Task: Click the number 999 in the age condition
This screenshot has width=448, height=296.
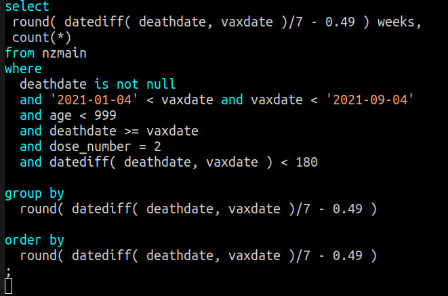Action: point(106,115)
